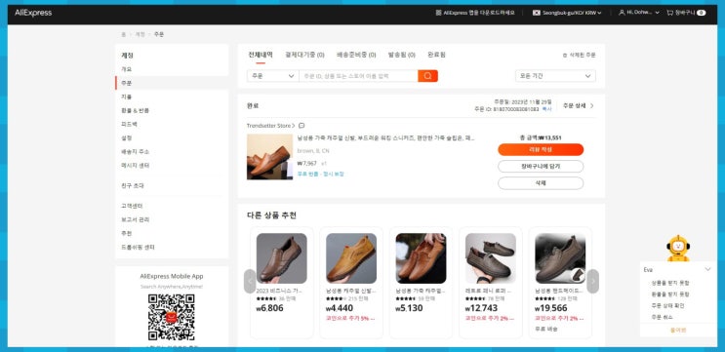Select 환불을 받지 못함 in Eva panel
This screenshot has height=352, width=725.
point(670,294)
